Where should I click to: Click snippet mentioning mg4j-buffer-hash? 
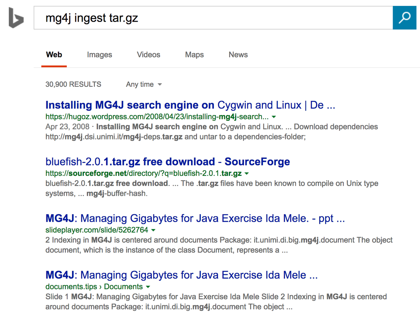coord(212,188)
